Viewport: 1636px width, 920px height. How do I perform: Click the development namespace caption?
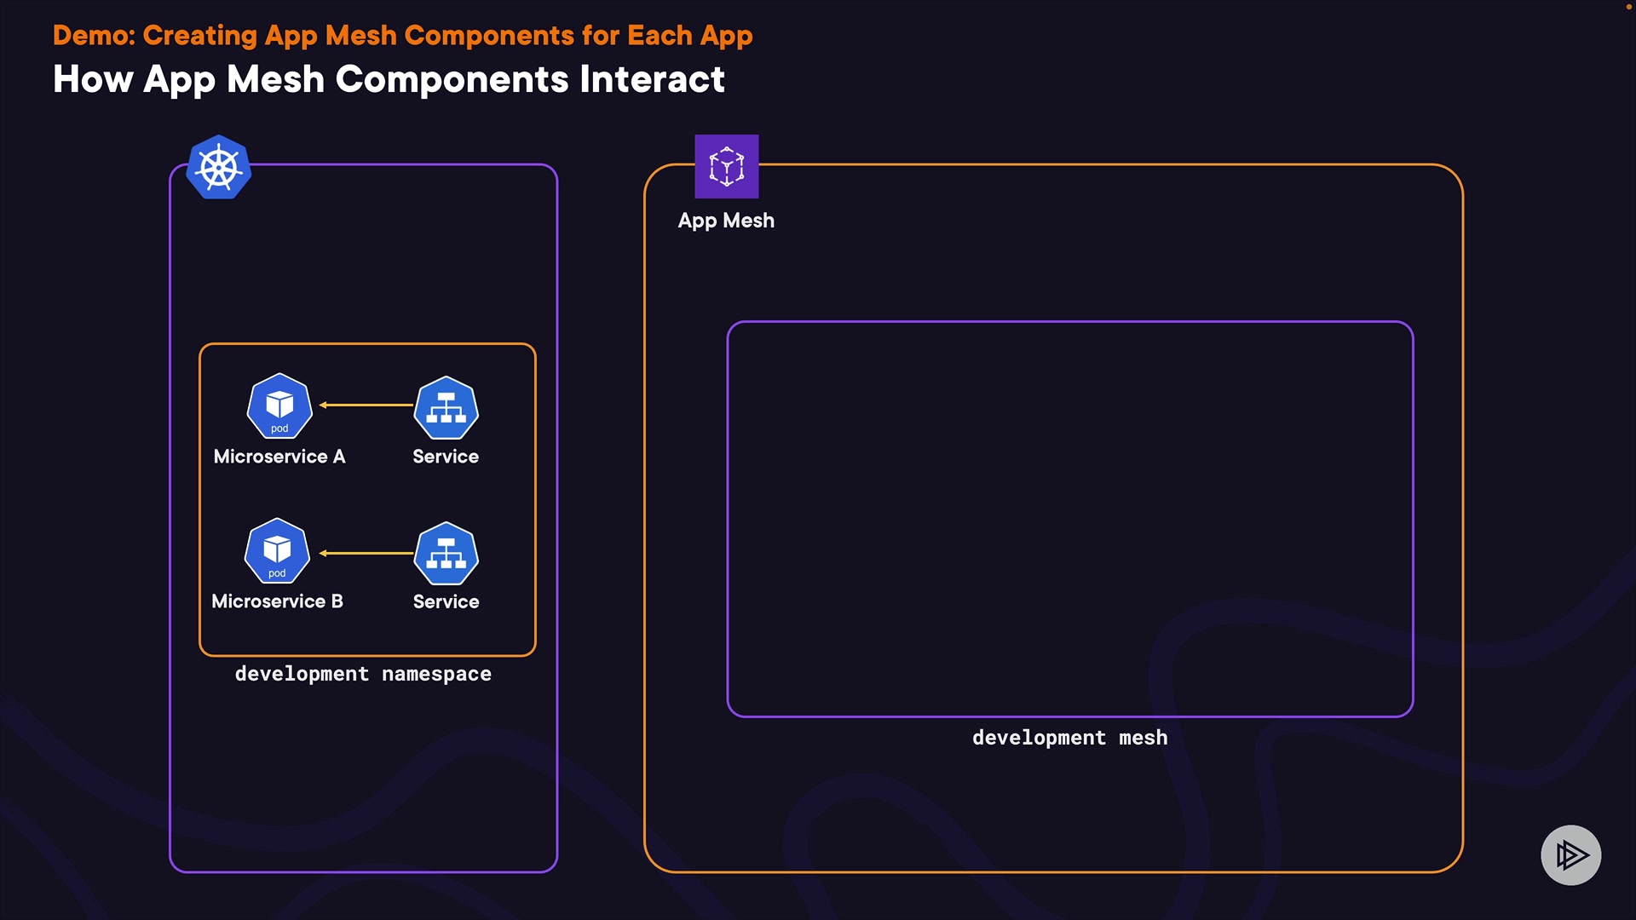(363, 674)
